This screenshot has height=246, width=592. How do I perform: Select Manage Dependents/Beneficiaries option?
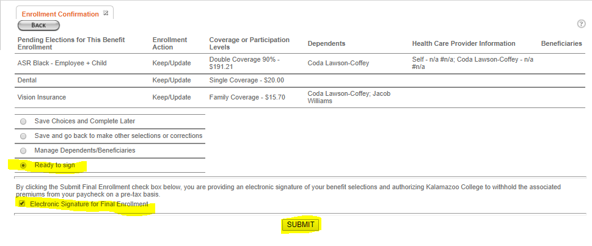[23, 151]
